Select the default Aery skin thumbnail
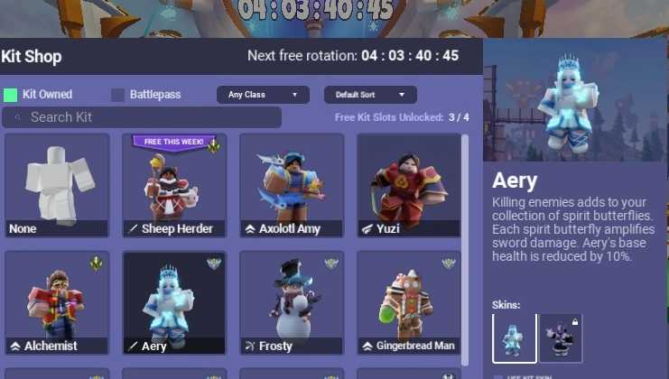 click(x=514, y=338)
